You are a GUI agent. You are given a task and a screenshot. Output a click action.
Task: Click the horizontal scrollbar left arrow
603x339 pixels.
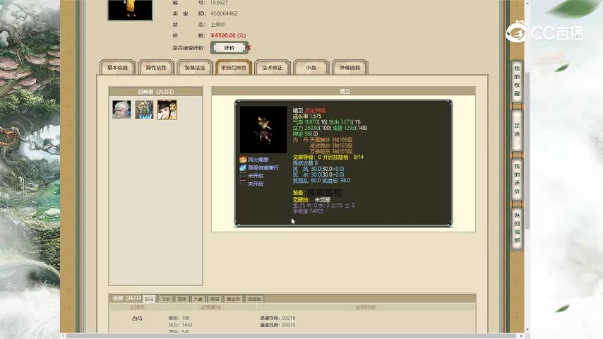64,336
